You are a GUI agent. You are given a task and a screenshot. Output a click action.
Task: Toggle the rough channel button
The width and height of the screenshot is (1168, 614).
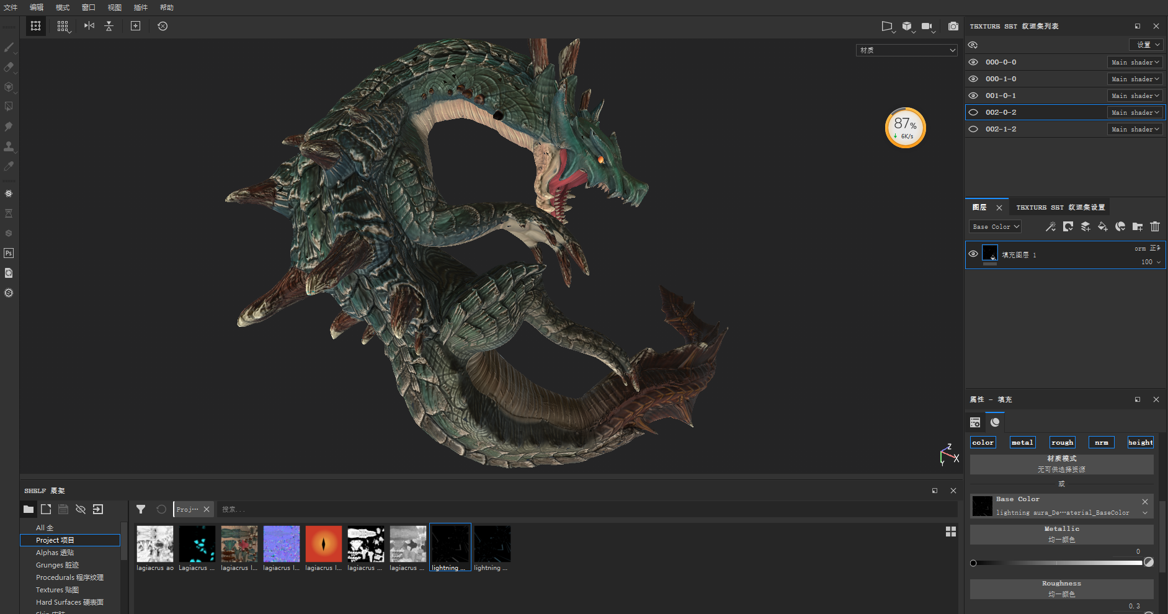click(1062, 442)
